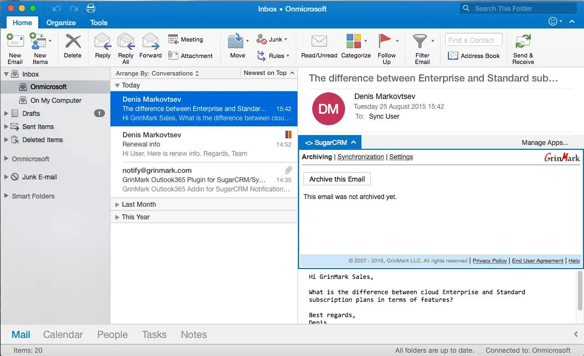Image resolution: width=584 pixels, height=356 pixels.
Task: Select the On My Computer folder
Action: 55,100
